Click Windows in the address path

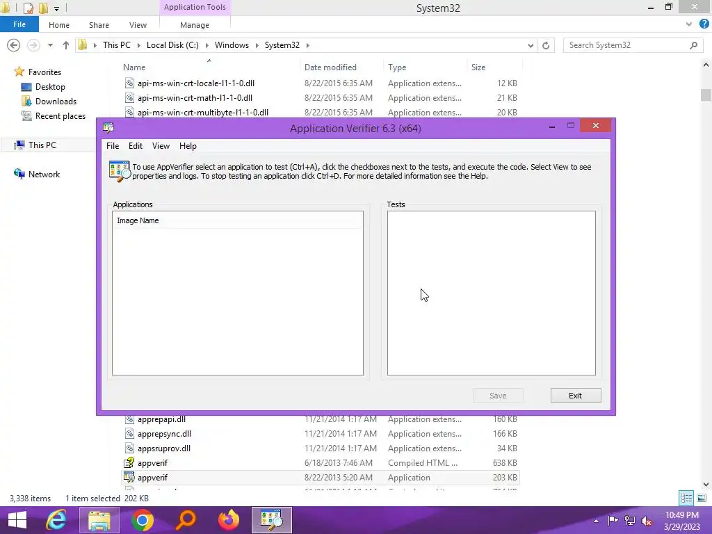click(232, 45)
